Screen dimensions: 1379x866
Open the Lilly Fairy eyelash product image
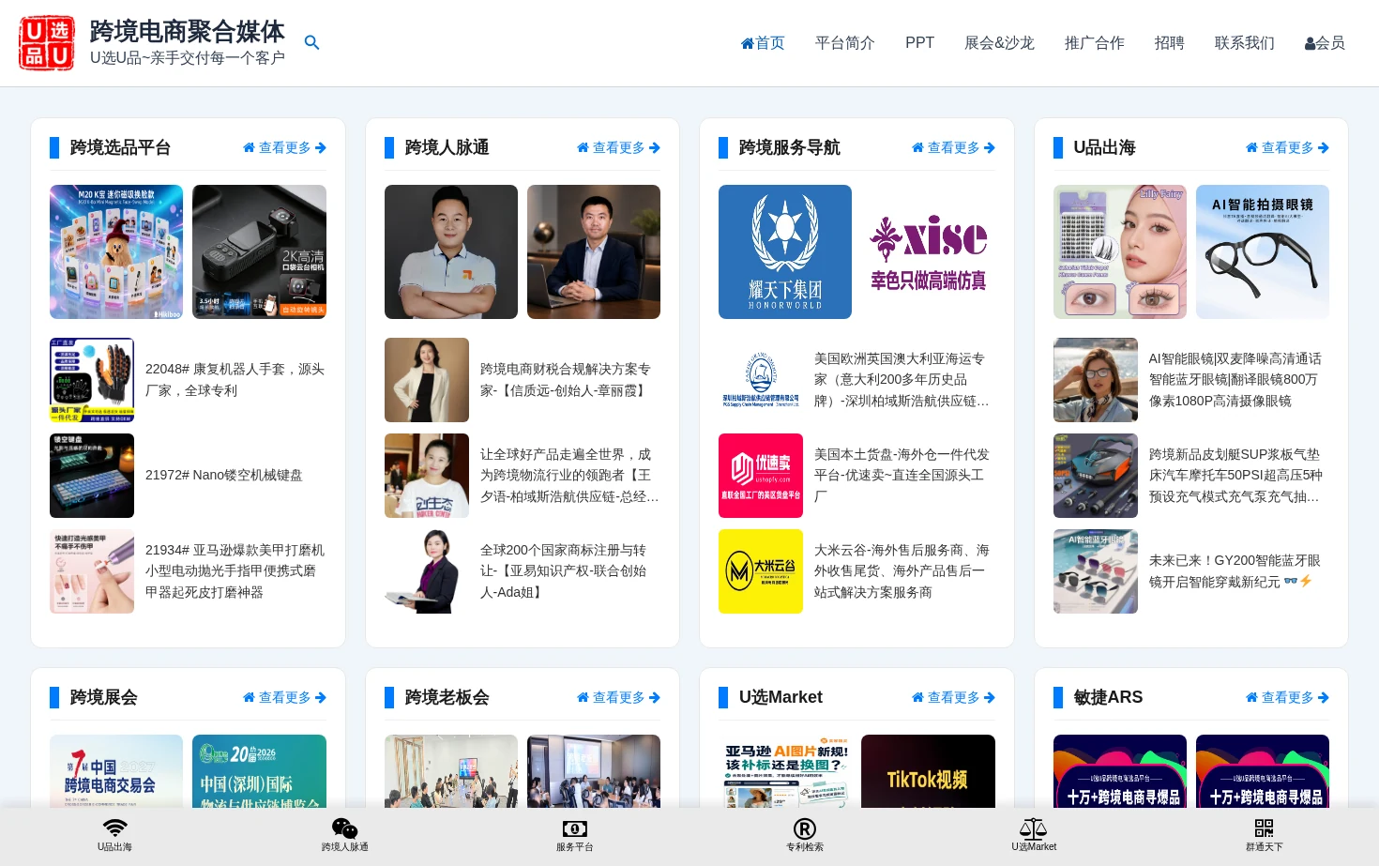(x=1120, y=251)
